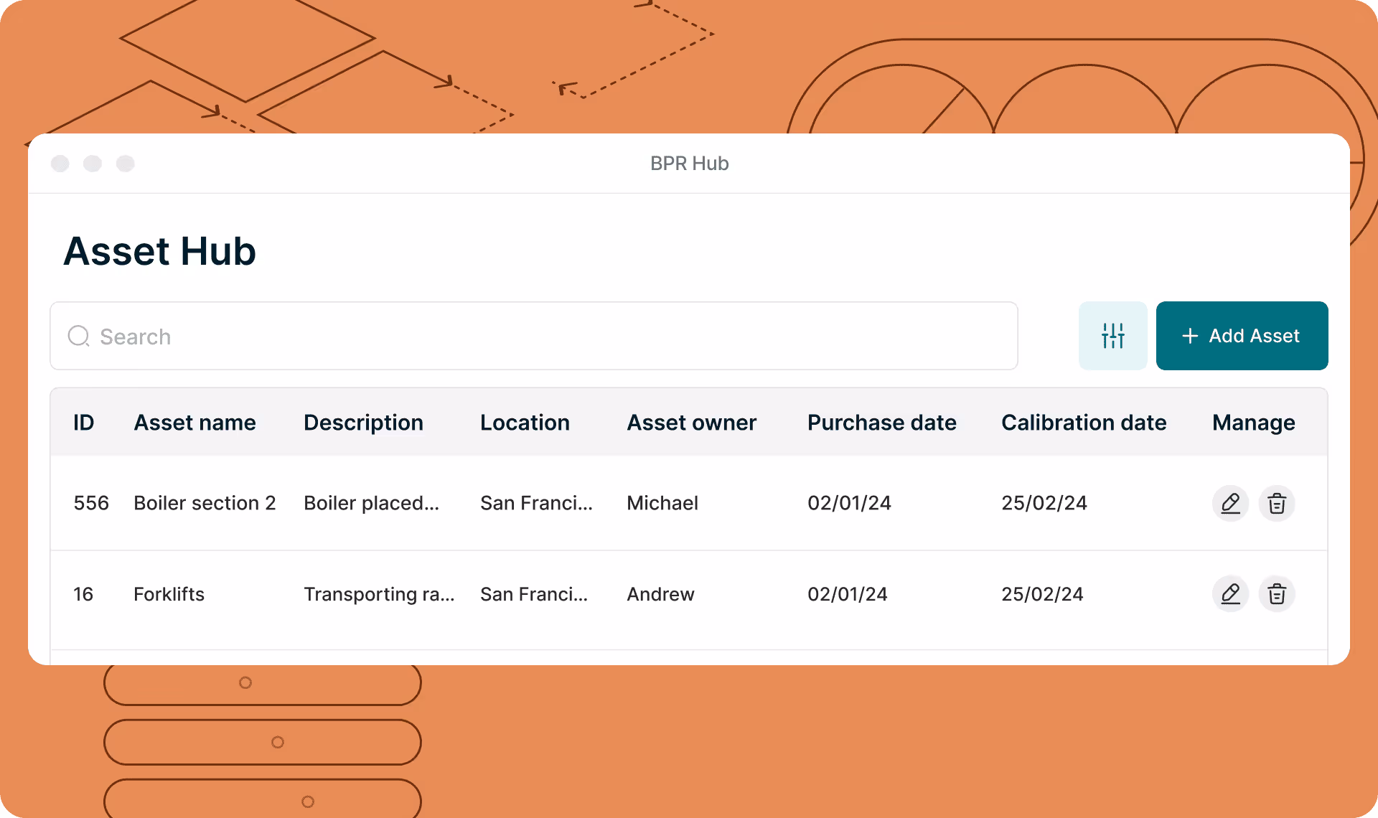Sort by the Location column
Viewport: 1378px width, 818px height.
525,423
